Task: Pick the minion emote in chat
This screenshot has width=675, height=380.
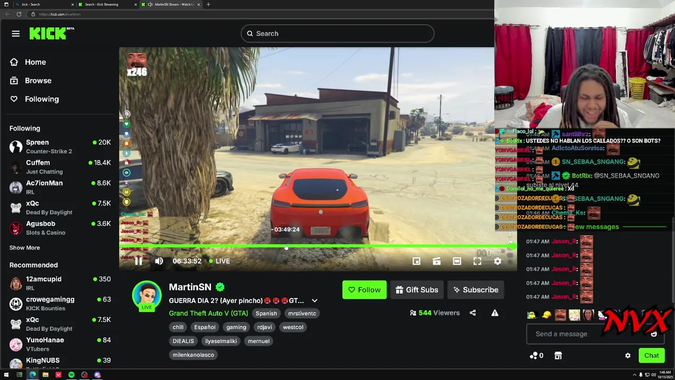Action: 532,316
